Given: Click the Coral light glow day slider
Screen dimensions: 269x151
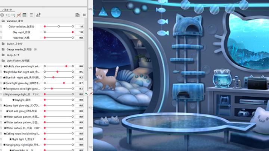Looking at the screenshot, I should [59, 83].
